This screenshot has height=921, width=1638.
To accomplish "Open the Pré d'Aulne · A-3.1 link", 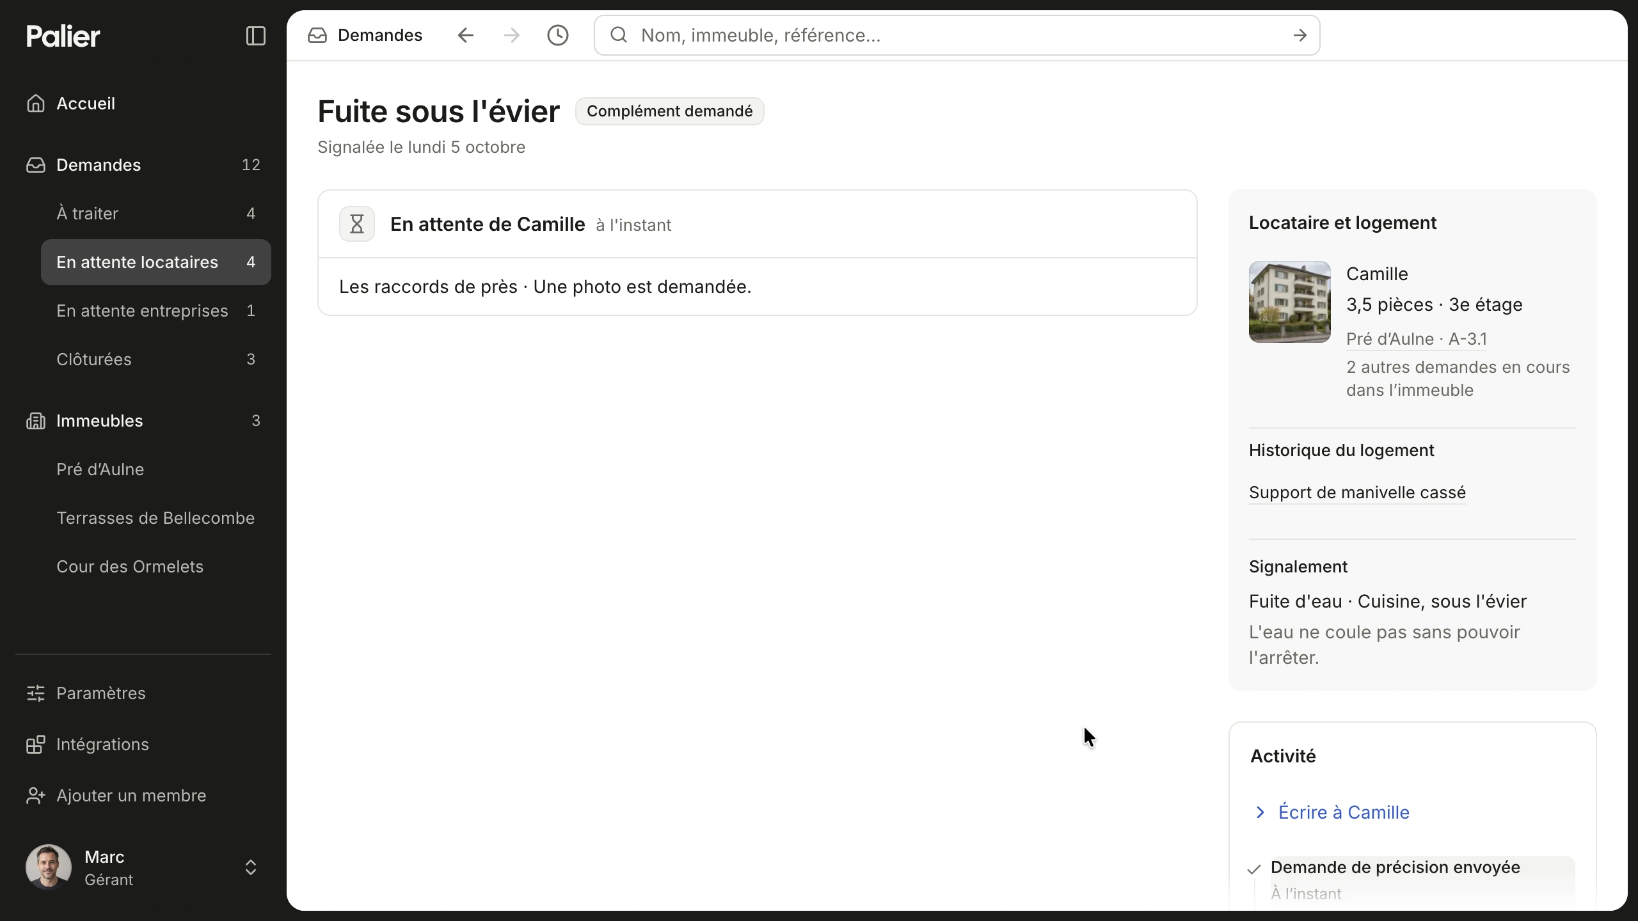I will point(1417,339).
